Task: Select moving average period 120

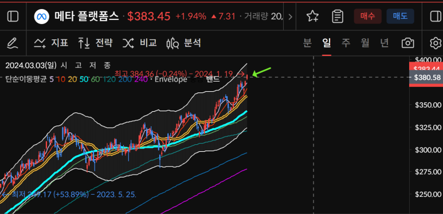Action: (x=109, y=79)
